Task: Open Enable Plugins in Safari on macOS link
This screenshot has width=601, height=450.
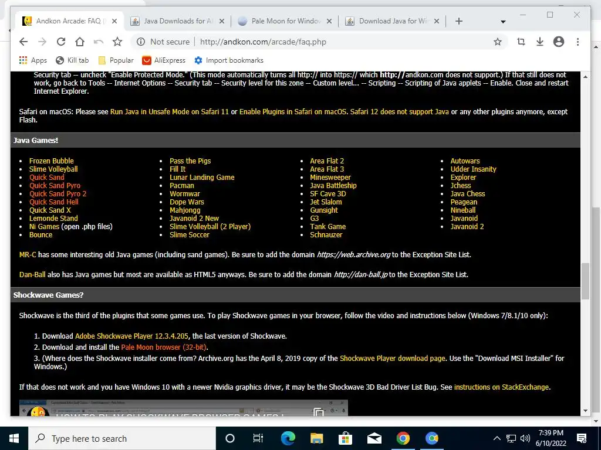Action: 293,112
